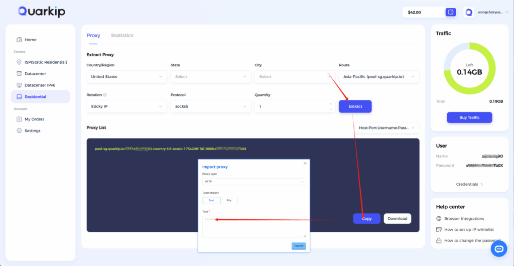
Task: Click the Download button
Action: pos(398,218)
